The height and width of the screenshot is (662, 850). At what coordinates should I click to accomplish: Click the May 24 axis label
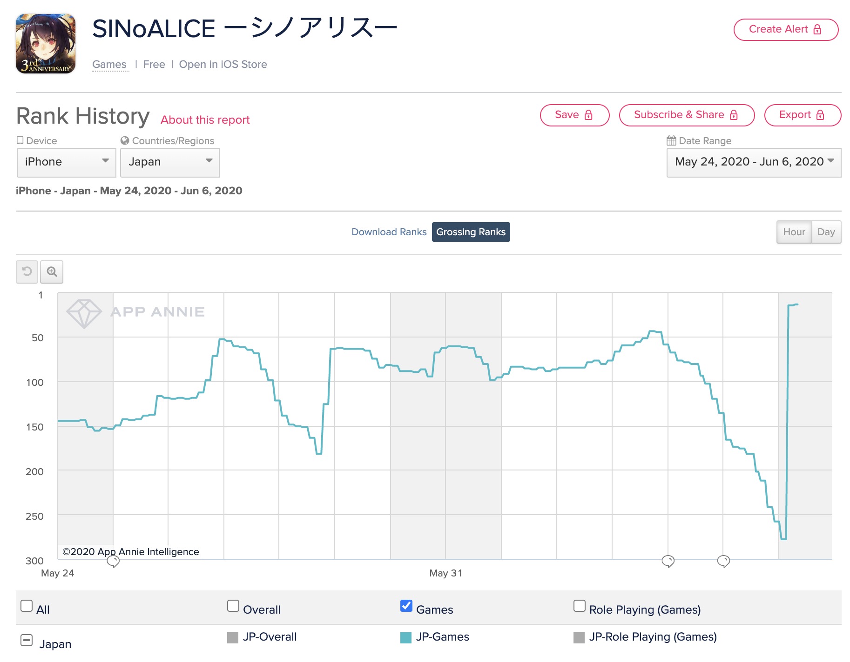[58, 573]
